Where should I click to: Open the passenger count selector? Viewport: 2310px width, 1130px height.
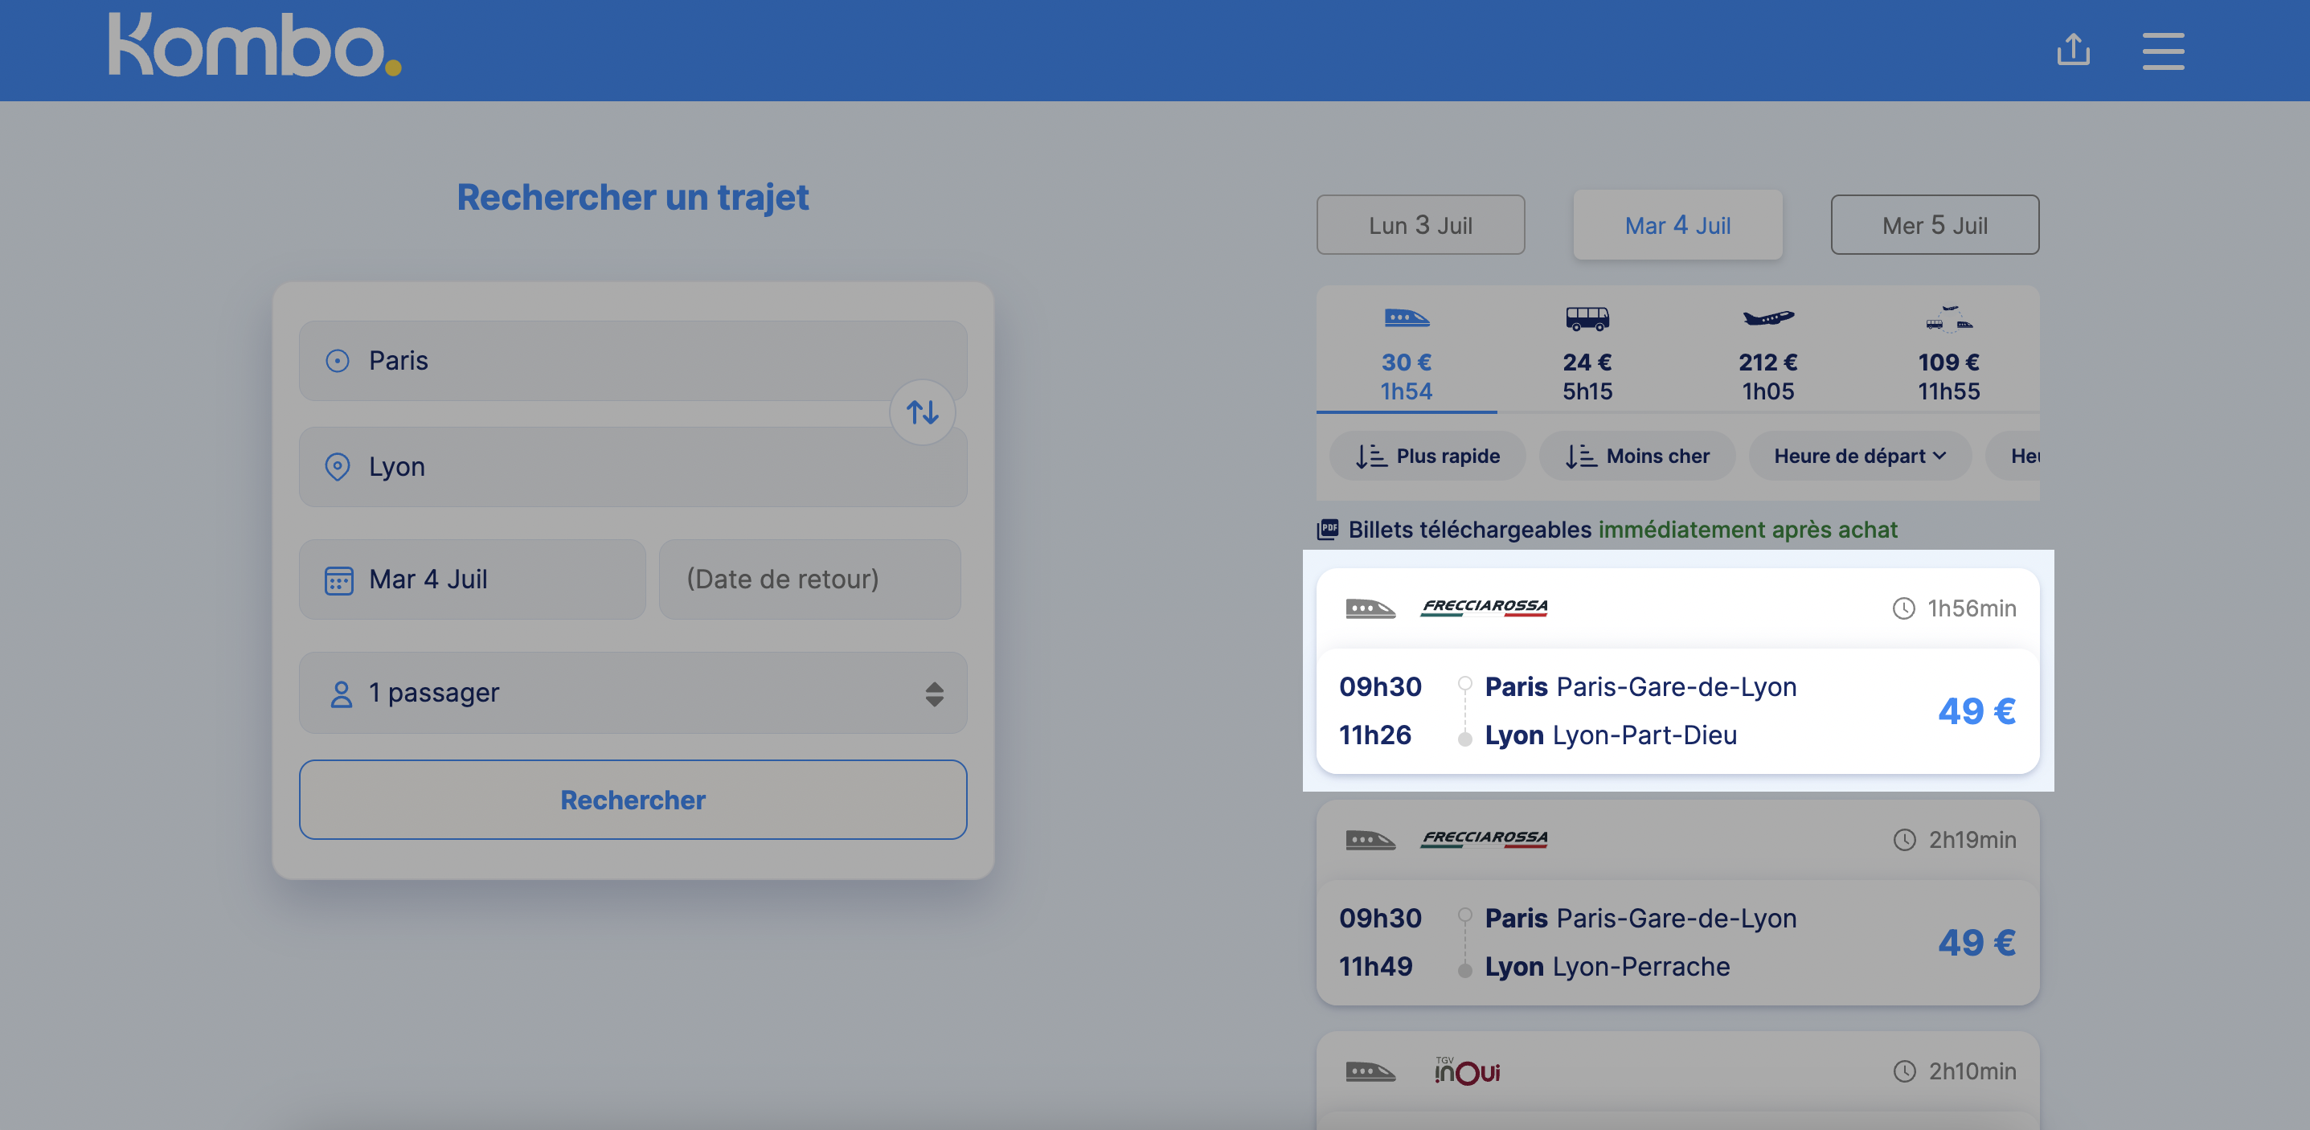[x=633, y=692]
